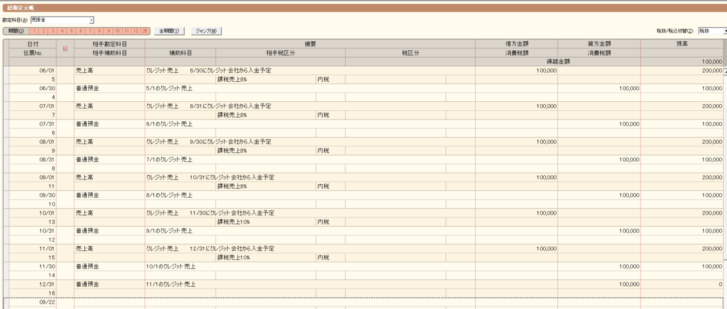
Task: Select the 決 settlement period tab
Action: 145,31
